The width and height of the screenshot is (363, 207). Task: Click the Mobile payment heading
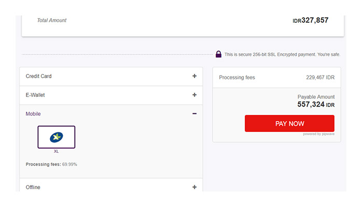(x=33, y=114)
